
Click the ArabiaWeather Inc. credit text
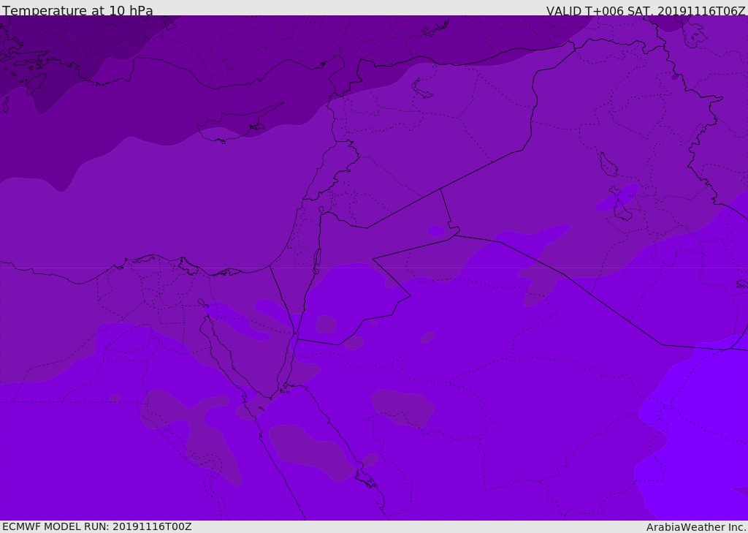coord(696,526)
